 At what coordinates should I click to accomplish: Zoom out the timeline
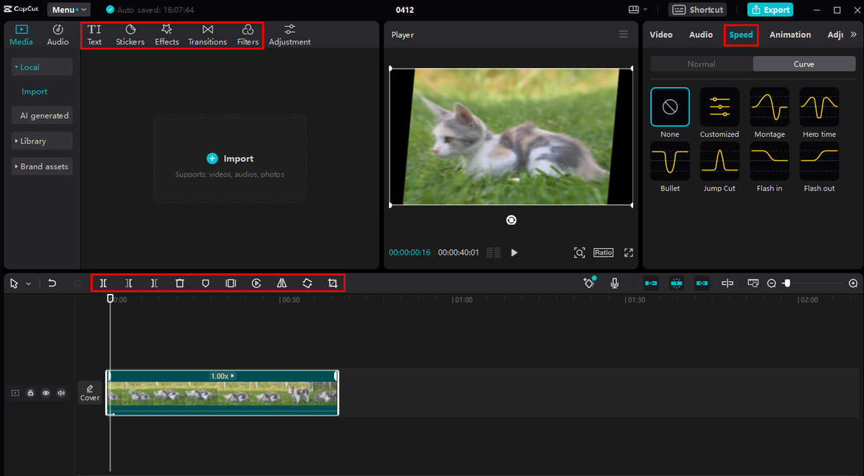pos(772,283)
